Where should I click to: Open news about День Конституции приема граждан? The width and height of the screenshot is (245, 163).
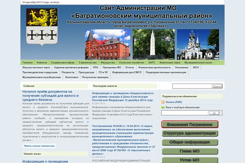(123, 97)
